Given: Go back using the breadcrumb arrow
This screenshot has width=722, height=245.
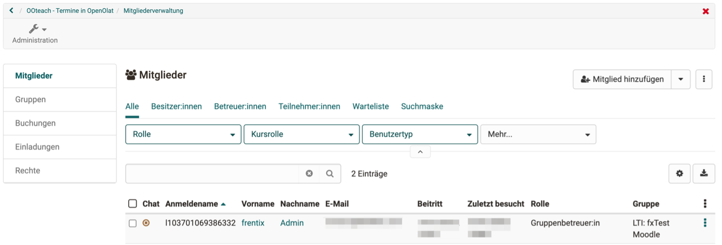Looking at the screenshot, I should click(x=11, y=10).
